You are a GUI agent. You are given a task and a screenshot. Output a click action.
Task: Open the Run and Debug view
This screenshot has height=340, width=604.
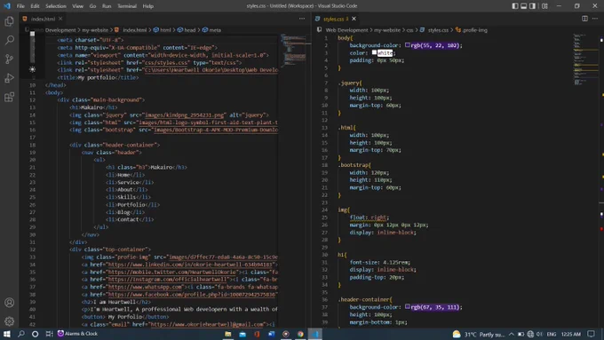coord(9,78)
